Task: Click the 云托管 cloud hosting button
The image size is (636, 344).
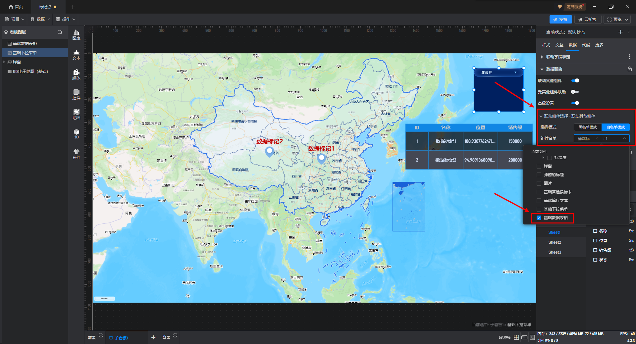Action: [x=588, y=20]
